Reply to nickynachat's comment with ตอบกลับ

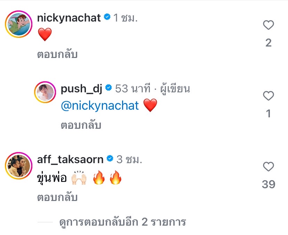coord(57,54)
